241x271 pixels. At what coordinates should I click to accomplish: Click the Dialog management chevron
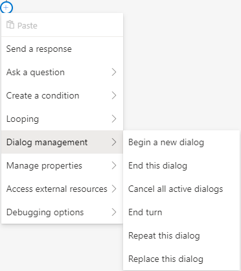tap(114, 142)
